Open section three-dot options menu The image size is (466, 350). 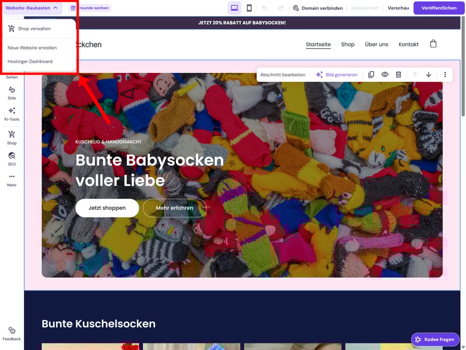[445, 75]
